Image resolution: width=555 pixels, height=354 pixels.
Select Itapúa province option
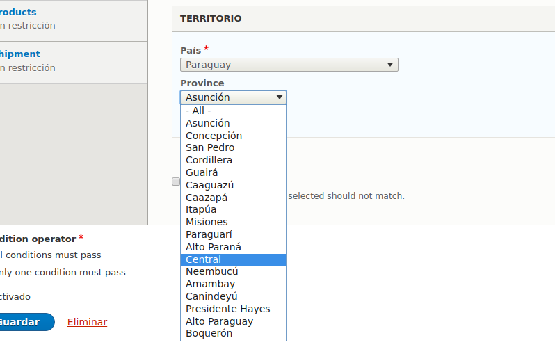click(233, 209)
